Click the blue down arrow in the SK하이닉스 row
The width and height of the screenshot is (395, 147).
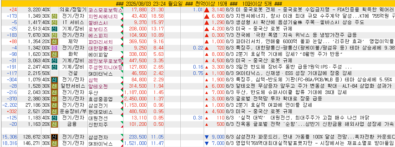(207, 143)
